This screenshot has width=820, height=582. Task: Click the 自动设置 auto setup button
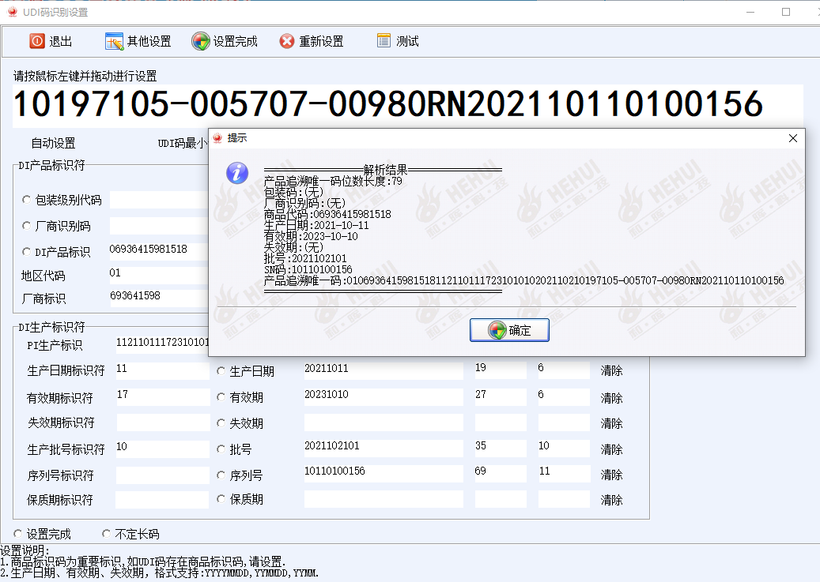[53, 143]
